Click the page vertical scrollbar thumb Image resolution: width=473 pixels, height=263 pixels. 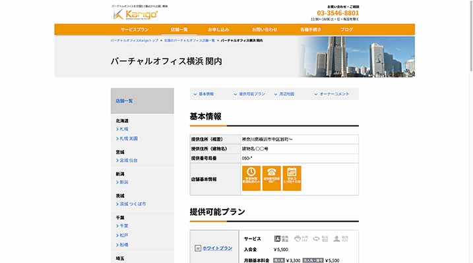(x=471, y=36)
